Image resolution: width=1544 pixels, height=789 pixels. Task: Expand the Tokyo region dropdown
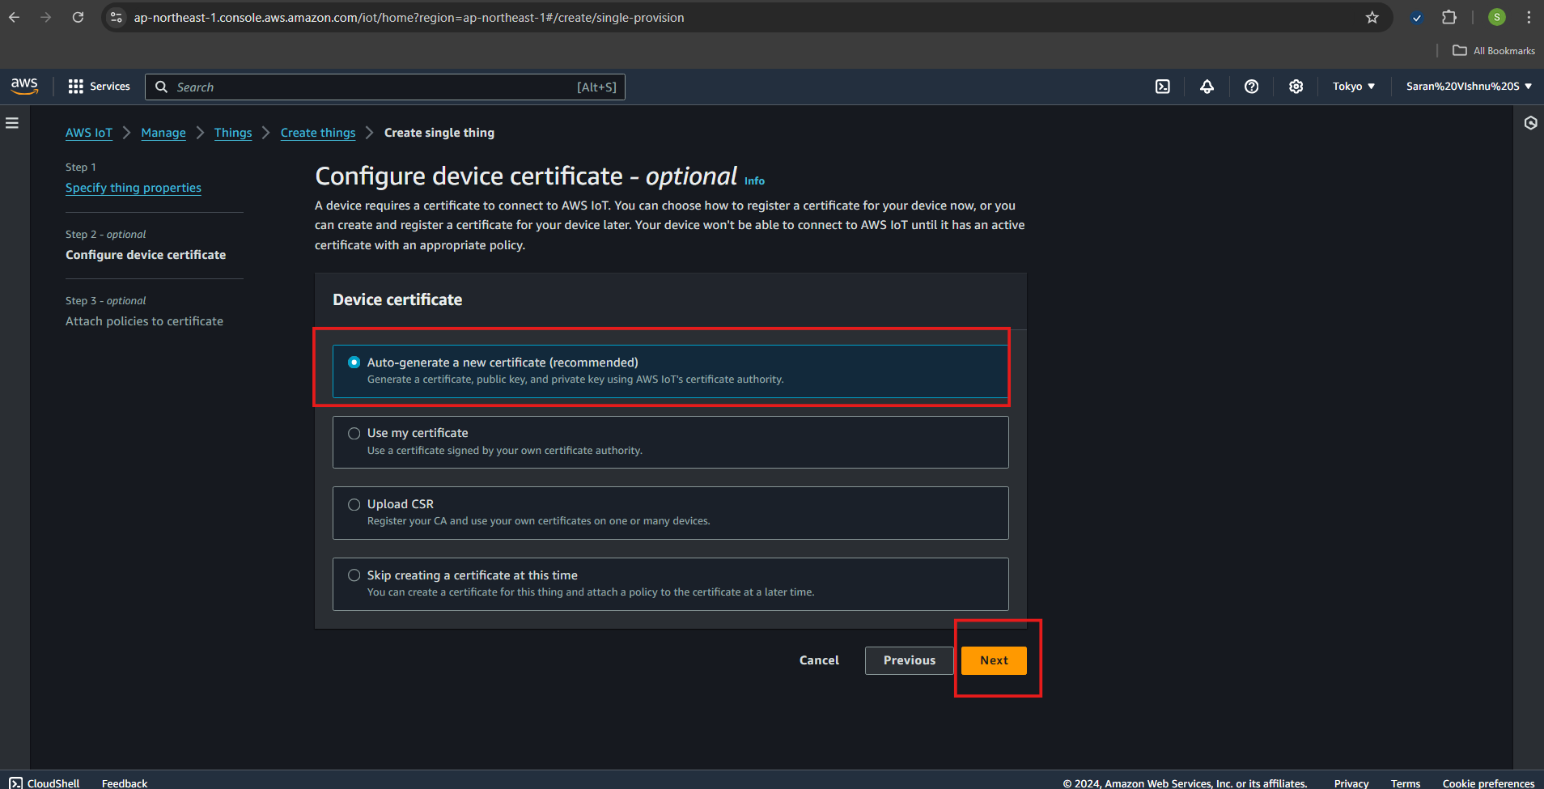(1353, 87)
